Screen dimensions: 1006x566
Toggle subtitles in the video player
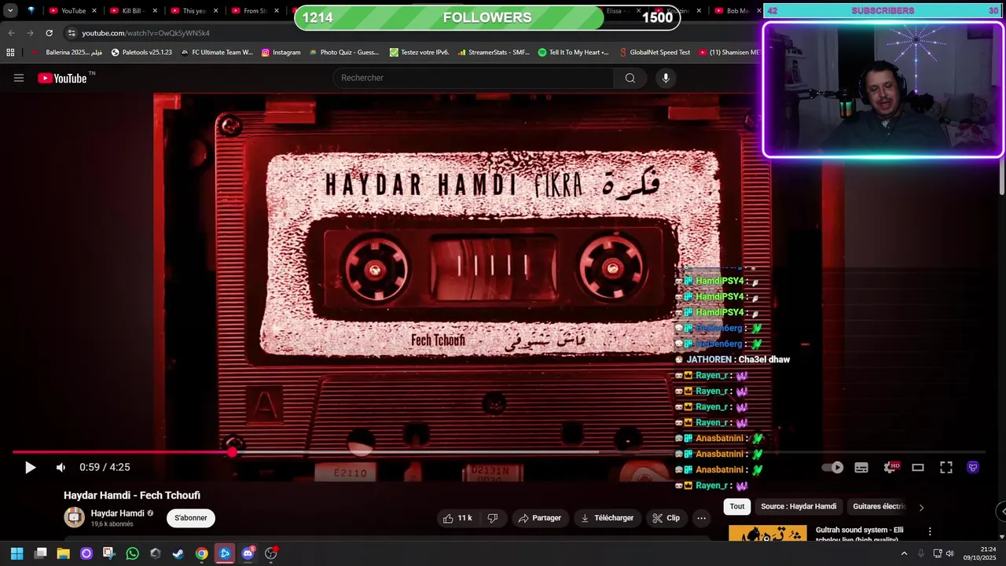861,468
